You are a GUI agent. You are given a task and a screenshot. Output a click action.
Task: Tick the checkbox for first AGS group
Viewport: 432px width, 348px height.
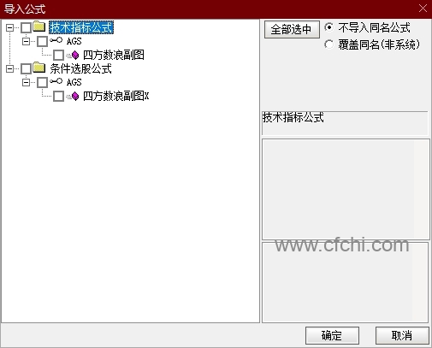42,41
